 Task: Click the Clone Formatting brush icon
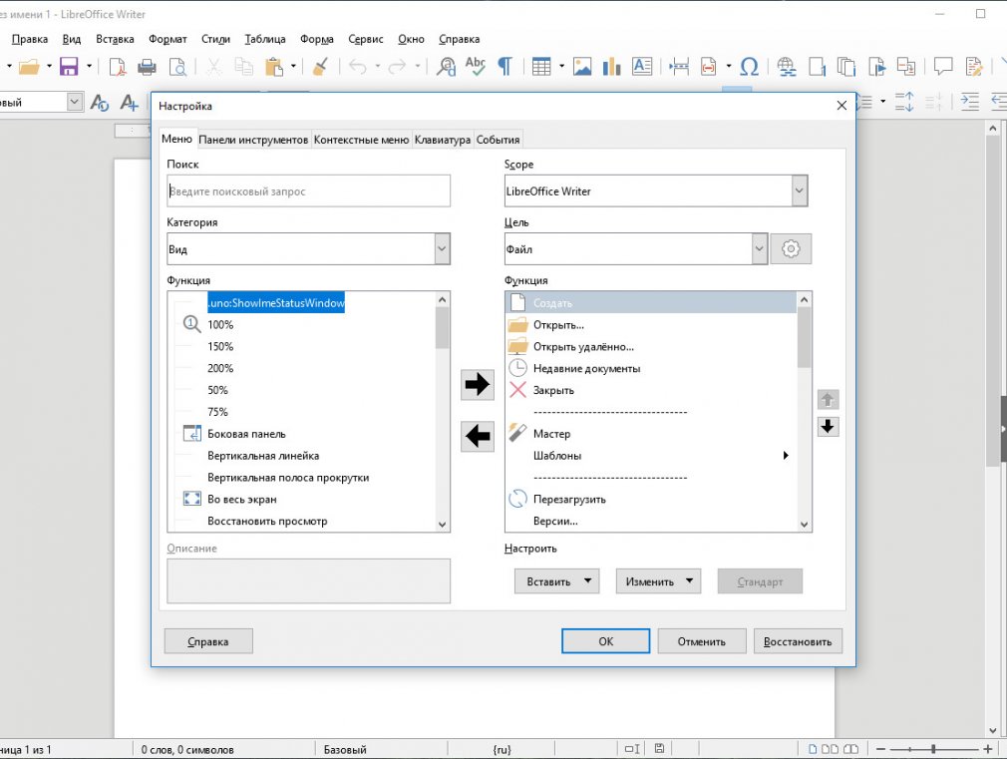point(320,66)
